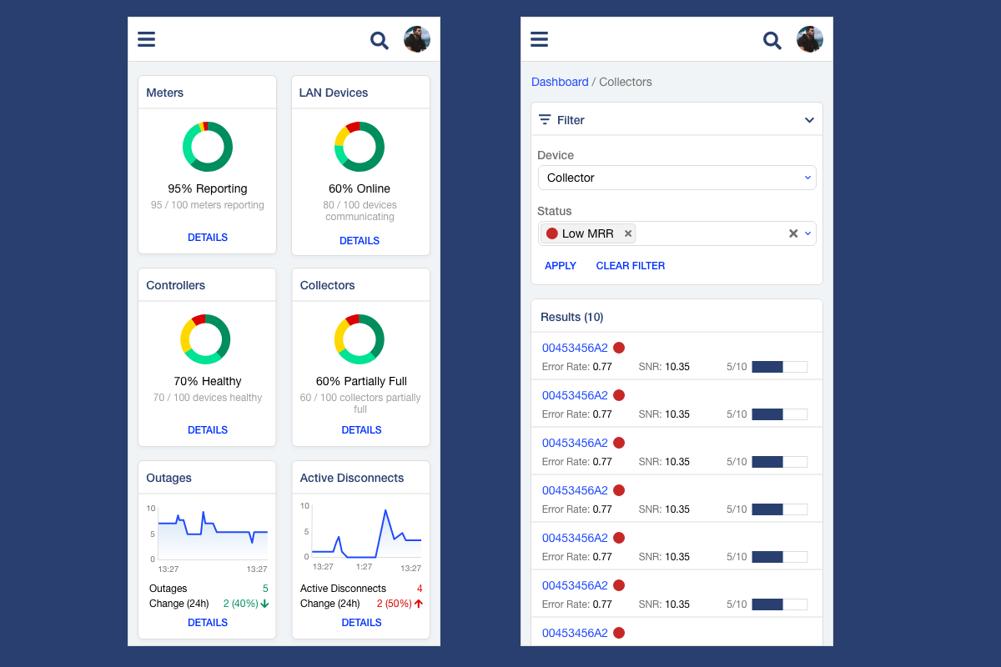The width and height of the screenshot is (1001, 667).
Task: Click Active Disconnects value 4
Action: tap(420, 589)
